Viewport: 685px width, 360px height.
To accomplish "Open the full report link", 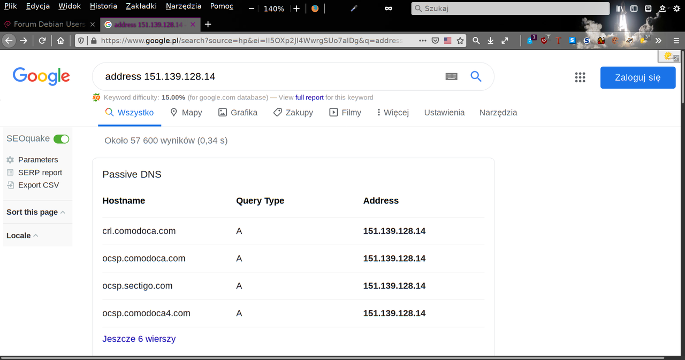I will point(309,97).
